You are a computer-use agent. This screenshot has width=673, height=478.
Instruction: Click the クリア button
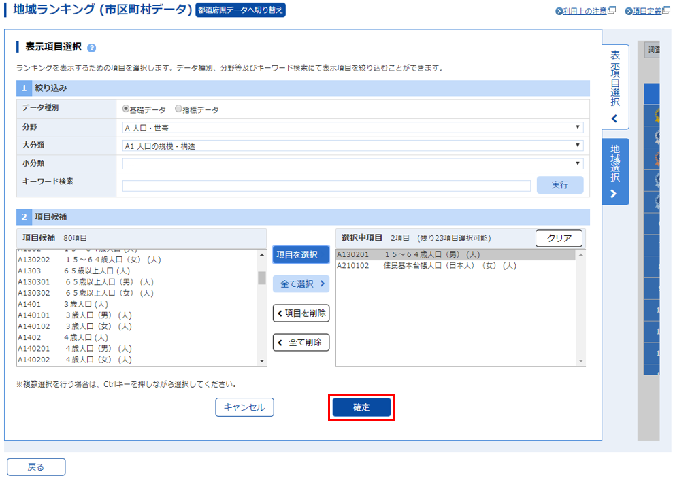click(559, 239)
